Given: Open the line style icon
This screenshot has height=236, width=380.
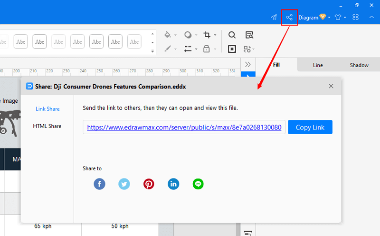Looking at the screenshot, I should coord(188,49).
